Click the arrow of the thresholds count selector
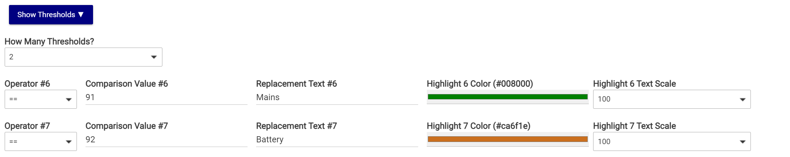 coord(154,57)
